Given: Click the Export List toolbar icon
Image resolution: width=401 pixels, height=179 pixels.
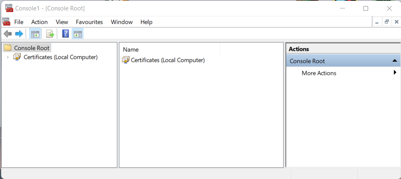Looking at the screenshot, I should pyautogui.click(x=50, y=34).
